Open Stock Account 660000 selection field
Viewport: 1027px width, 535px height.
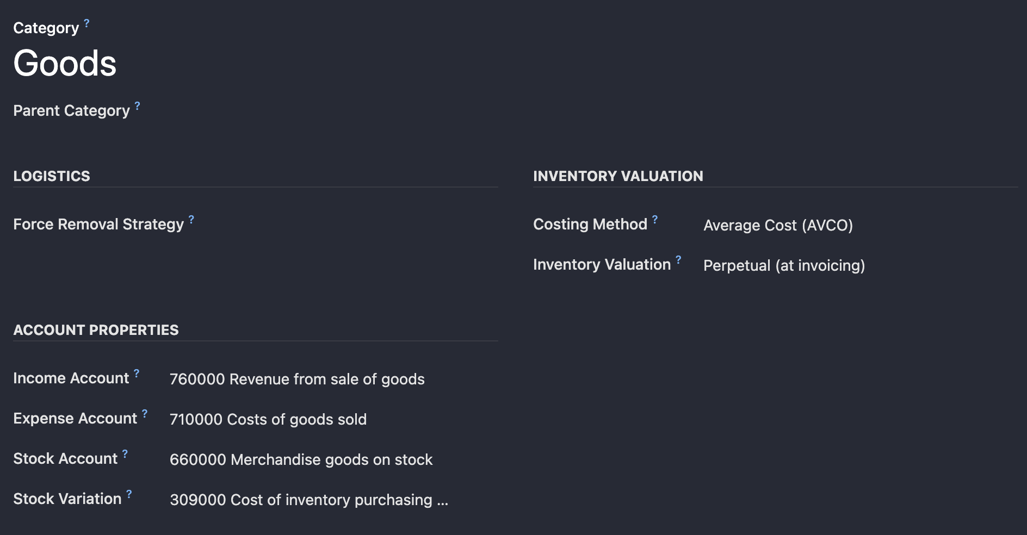[x=334, y=459]
